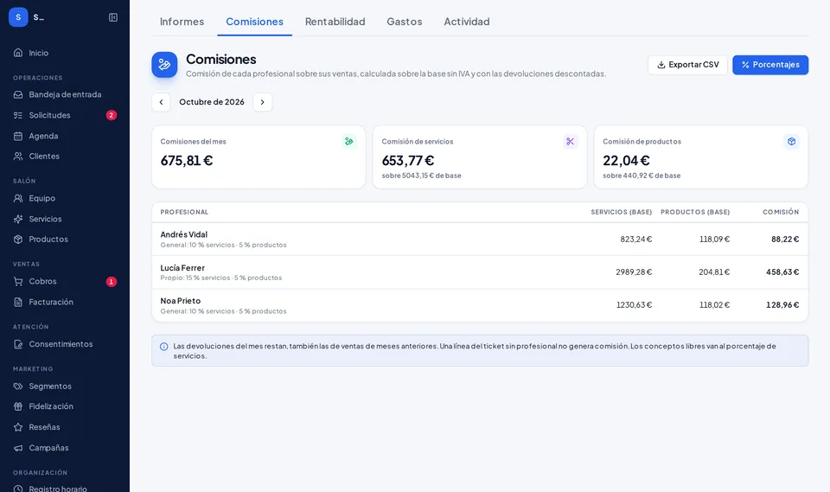Click the 675,81 € monthly total

(187, 161)
